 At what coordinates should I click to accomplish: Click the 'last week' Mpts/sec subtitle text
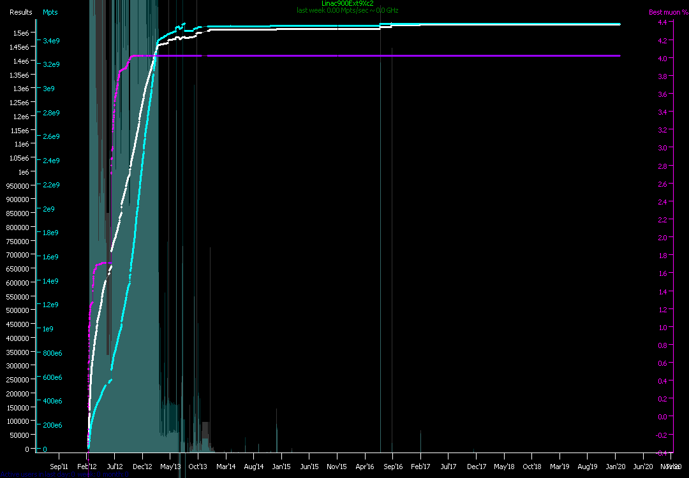pos(348,10)
